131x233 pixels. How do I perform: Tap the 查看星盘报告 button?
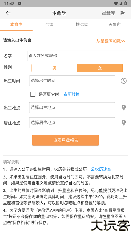point(65,140)
